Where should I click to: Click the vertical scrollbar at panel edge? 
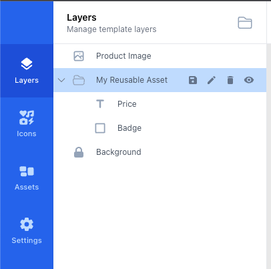pyautogui.click(x=268, y=156)
